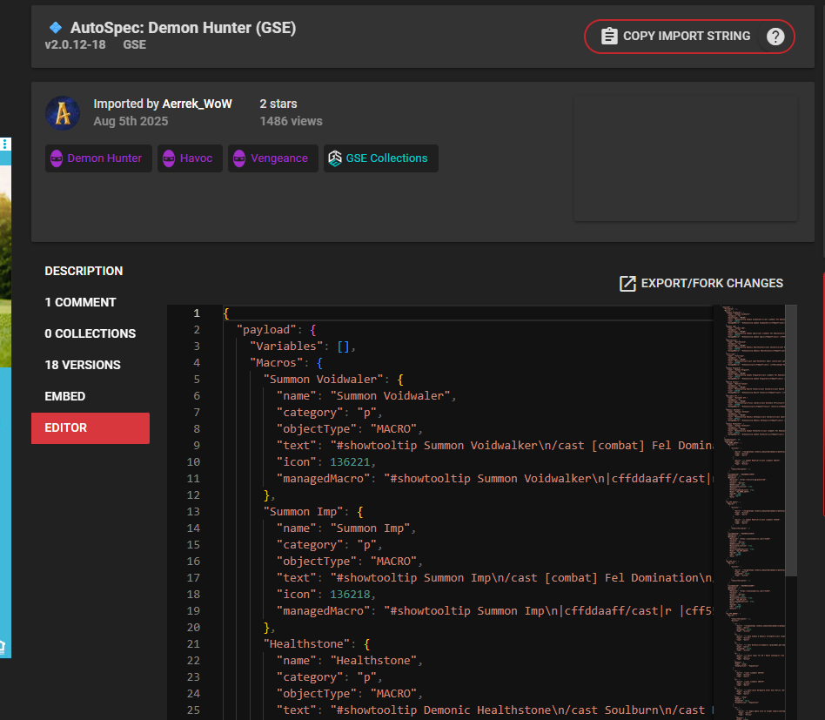The height and width of the screenshot is (720, 825).
Task: Click the Havoc tag's purple icon
Action: tap(169, 158)
